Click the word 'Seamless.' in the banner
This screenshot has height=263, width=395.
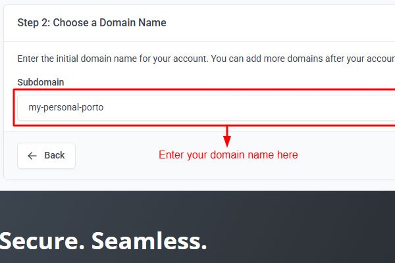(x=149, y=241)
